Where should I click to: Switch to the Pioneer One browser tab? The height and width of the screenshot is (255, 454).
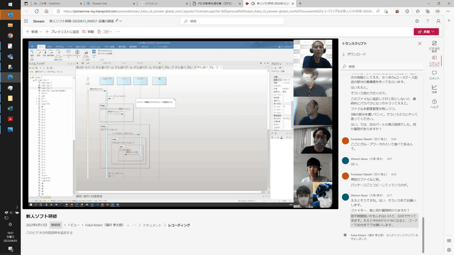pyautogui.click(x=110, y=3)
